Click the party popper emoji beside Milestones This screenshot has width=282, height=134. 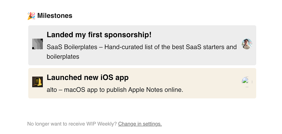(x=31, y=16)
